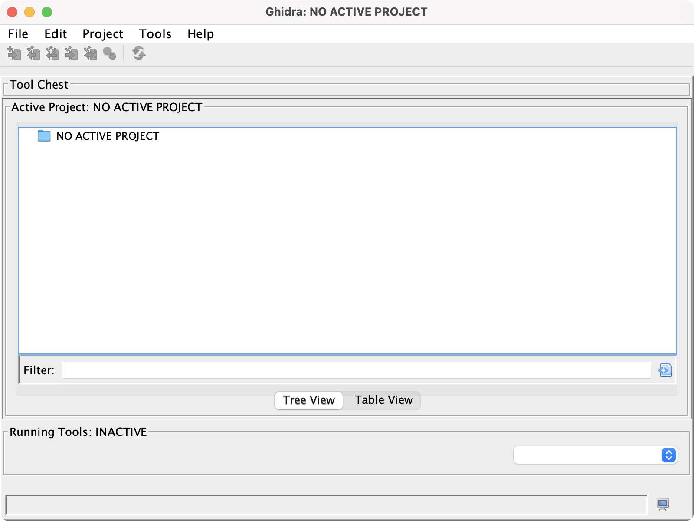694x521 pixels.
Task: Click the Check Out file toolbar icon
Action: tap(33, 53)
